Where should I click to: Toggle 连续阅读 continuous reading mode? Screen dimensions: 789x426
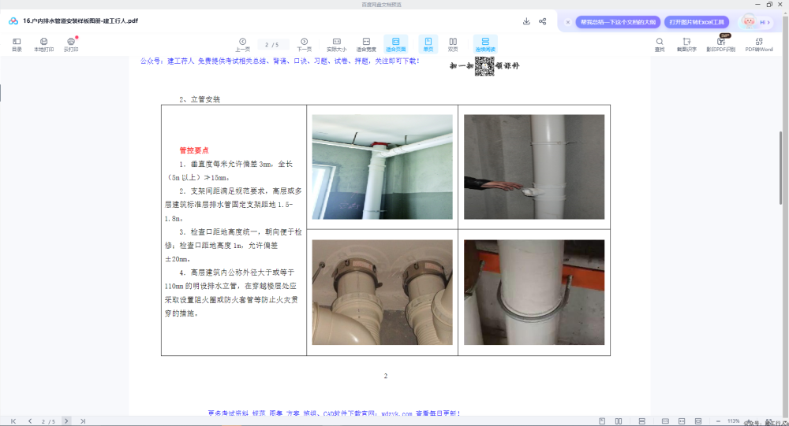coord(485,44)
